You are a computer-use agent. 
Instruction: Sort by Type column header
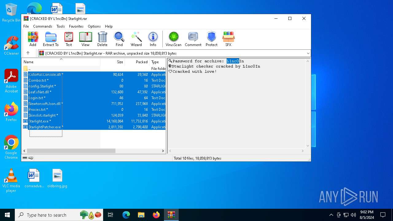click(x=158, y=62)
